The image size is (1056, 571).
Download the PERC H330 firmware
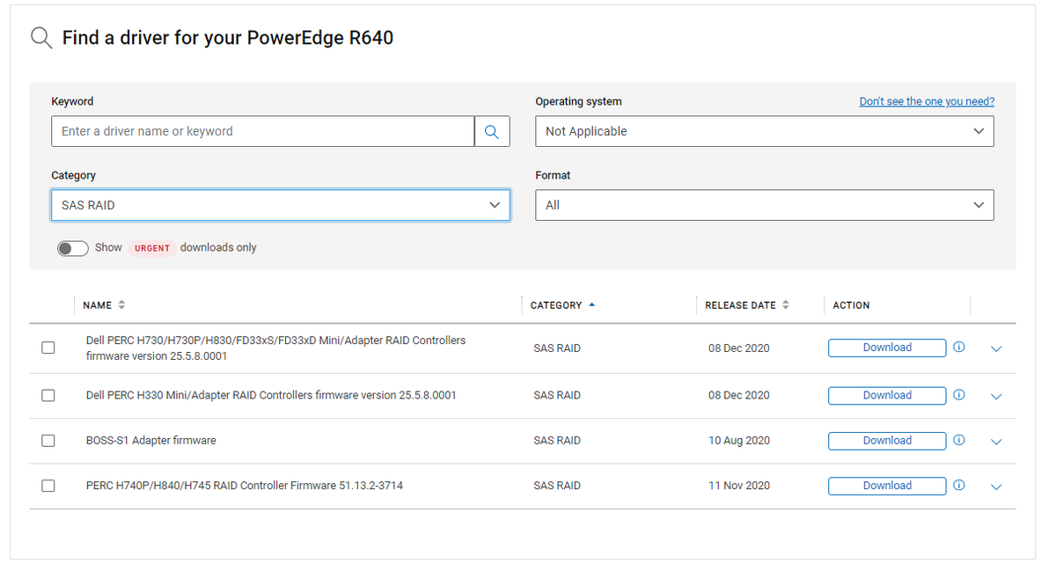(x=887, y=395)
